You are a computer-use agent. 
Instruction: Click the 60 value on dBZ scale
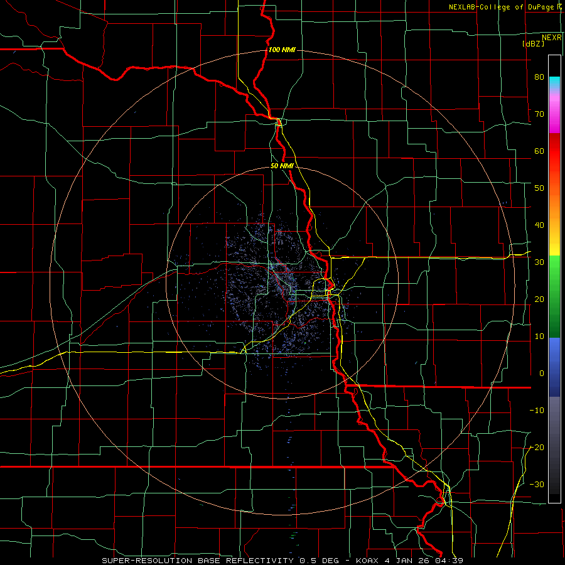[x=539, y=151]
